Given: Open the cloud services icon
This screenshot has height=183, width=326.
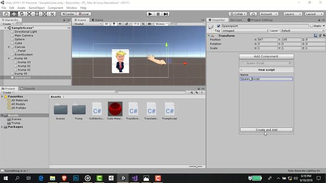Looking at the screenshot, I should pyautogui.click(x=253, y=14).
